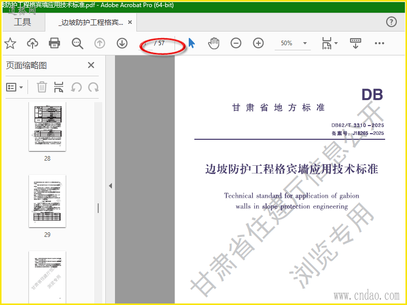407x305 pixels.
Task: Click the fit page width icon
Action: (327, 43)
